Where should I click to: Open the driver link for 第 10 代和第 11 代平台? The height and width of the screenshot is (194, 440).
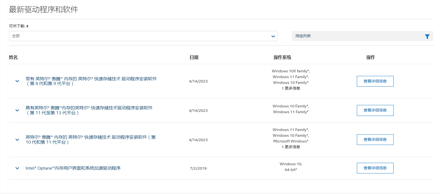point(91,140)
